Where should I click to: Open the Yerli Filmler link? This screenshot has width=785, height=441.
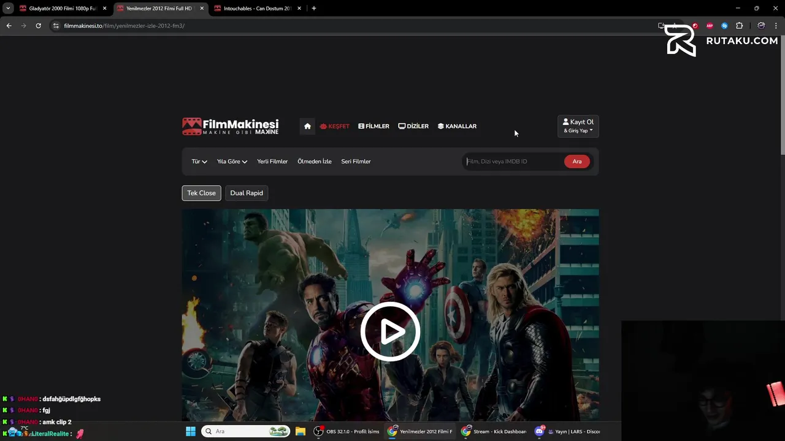click(272, 162)
